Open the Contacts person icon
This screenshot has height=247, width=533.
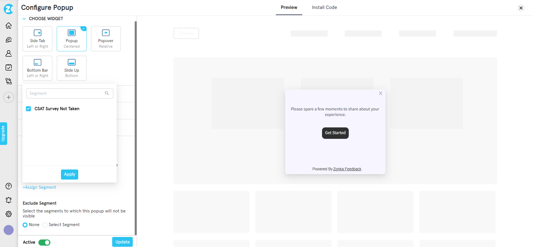click(x=9, y=53)
